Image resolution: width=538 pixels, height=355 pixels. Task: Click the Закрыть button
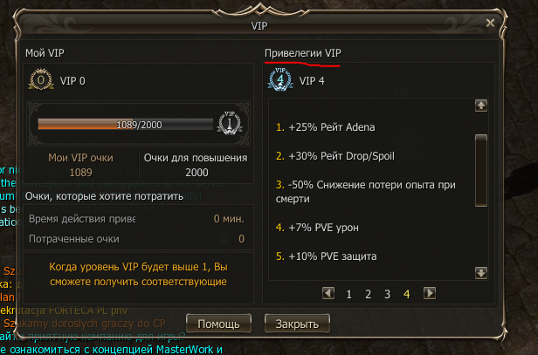click(x=297, y=324)
